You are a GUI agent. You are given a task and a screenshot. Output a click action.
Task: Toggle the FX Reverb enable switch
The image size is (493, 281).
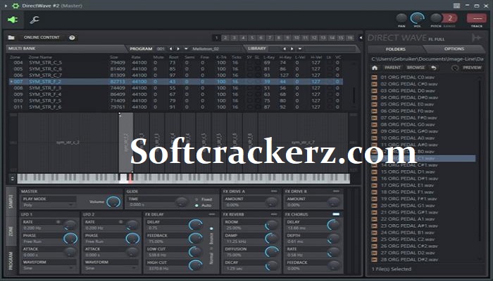(274, 214)
